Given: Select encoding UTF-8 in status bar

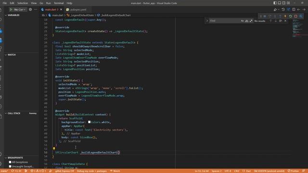Looking at the screenshot, I should point(228,171).
